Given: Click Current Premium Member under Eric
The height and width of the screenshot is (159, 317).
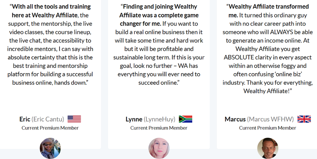Looking at the screenshot, I should click(50, 128).
